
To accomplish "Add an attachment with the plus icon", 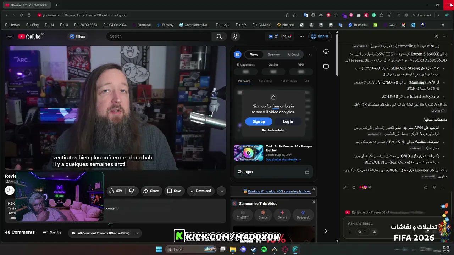I will [x=350, y=232].
